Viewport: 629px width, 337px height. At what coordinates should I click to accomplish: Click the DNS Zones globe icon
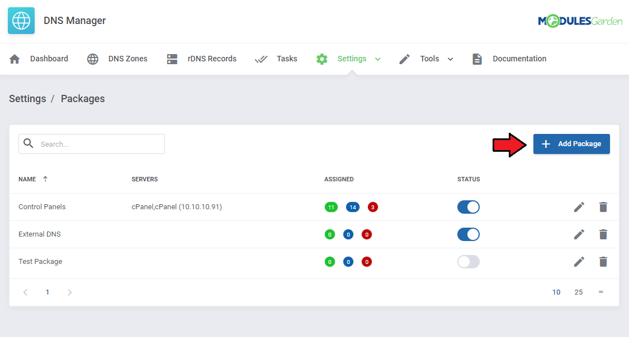point(93,59)
